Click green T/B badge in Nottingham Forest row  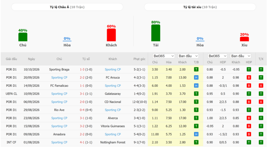point(196,142)
